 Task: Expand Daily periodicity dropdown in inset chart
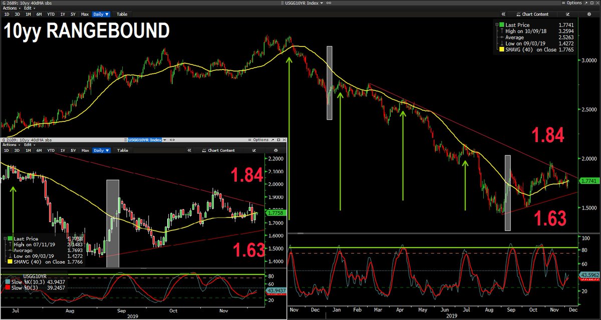pyautogui.click(x=102, y=150)
